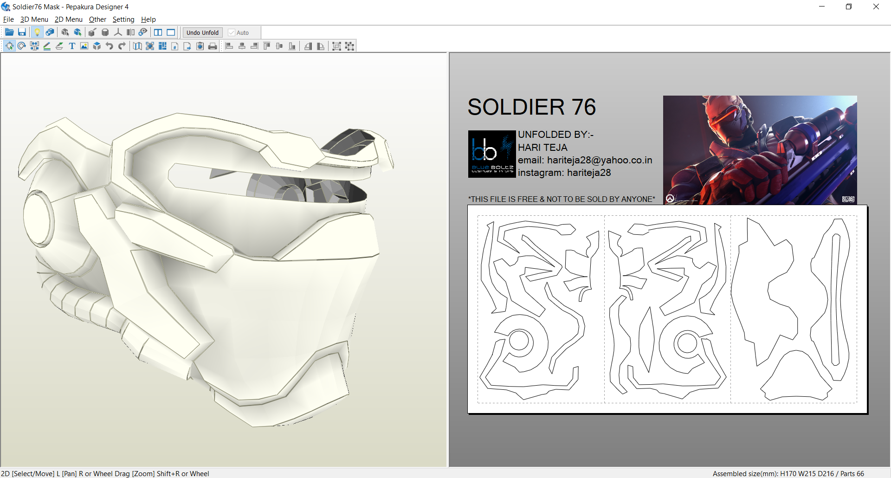Open the Other menu
Screen dimensions: 891x478
97,19
